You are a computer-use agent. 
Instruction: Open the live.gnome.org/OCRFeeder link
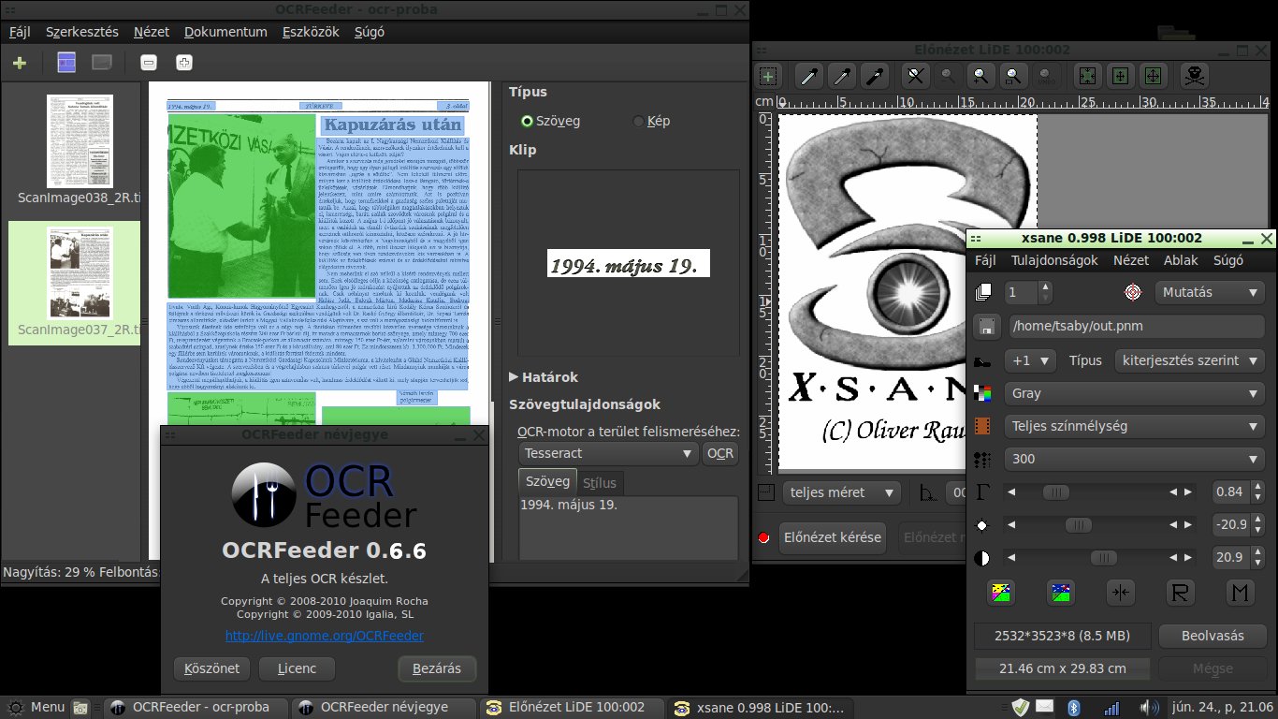coord(325,636)
